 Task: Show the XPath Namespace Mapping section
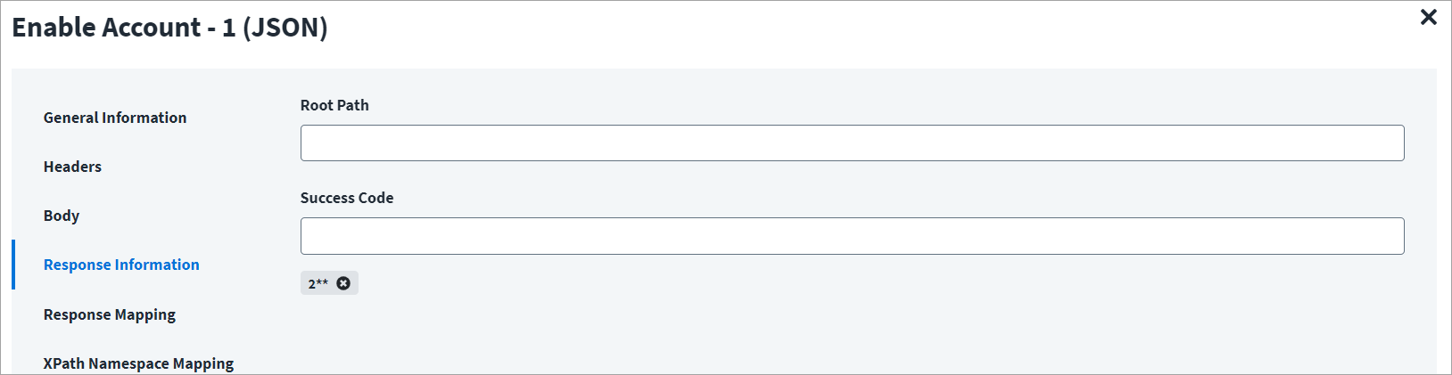138,363
